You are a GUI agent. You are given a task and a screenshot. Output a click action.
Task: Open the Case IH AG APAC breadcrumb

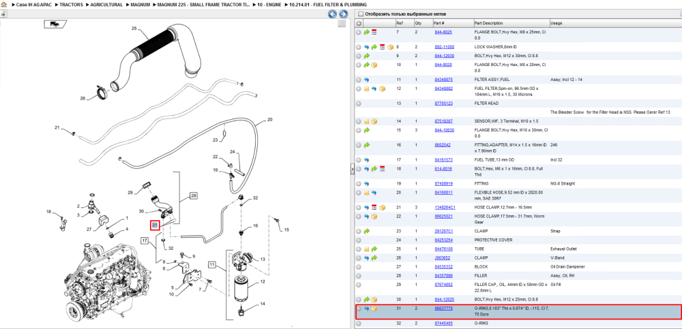click(x=34, y=4)
